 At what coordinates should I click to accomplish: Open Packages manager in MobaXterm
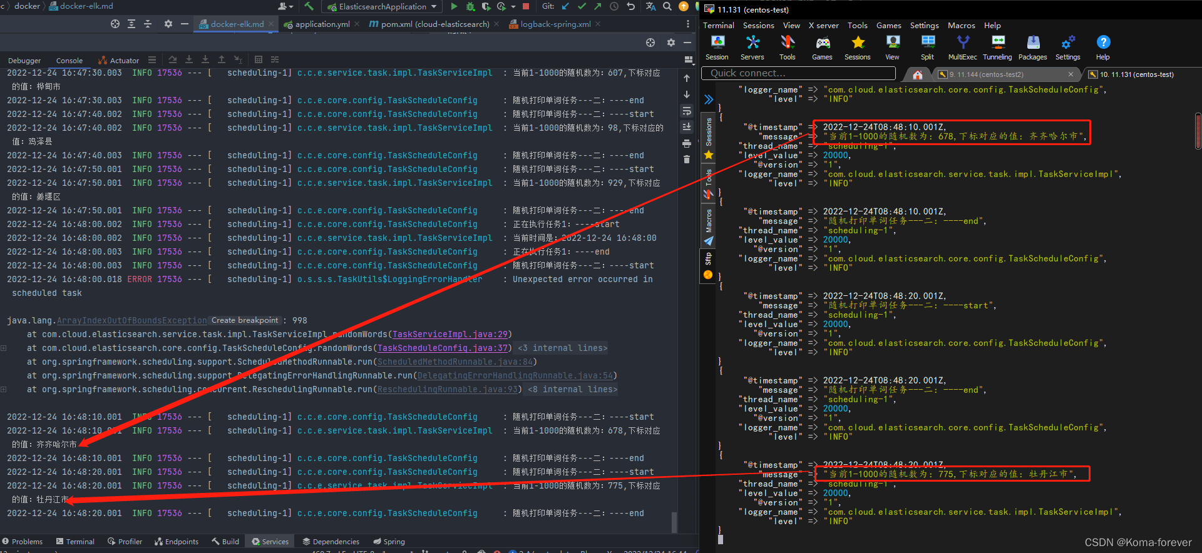1033,48
